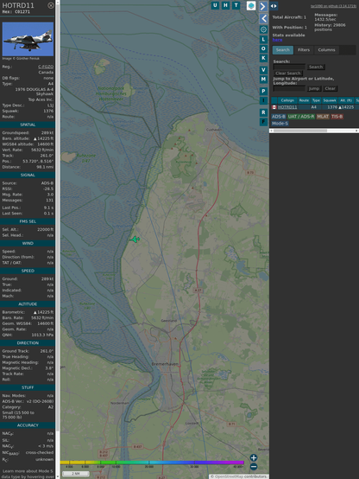Click the altitude color scale bar

(152, 463)
